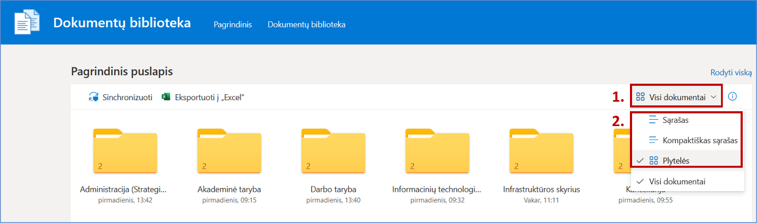Open the Darbo taryba folder icon
The image size is (757, 223).
click(x=333, y=151)
